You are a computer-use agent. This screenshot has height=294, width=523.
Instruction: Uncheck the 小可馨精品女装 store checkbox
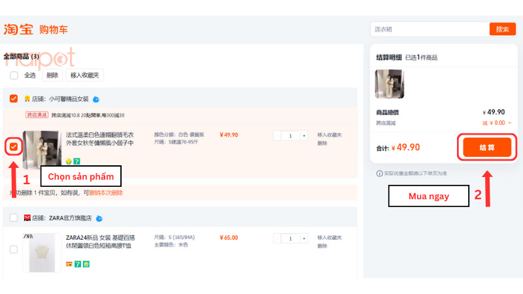click(x=14, y=99)
